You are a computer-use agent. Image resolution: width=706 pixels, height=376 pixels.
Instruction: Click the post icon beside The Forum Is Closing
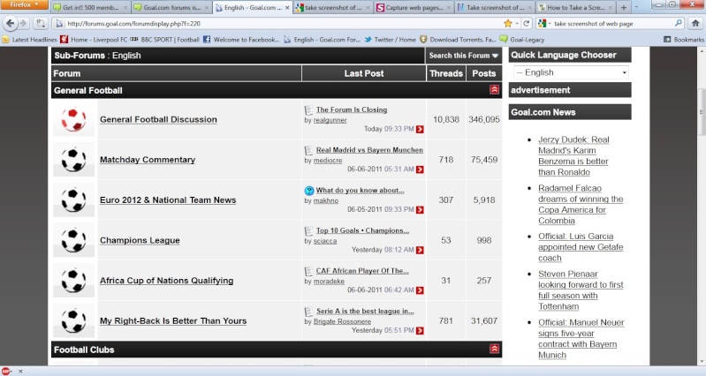coord(309,110)
